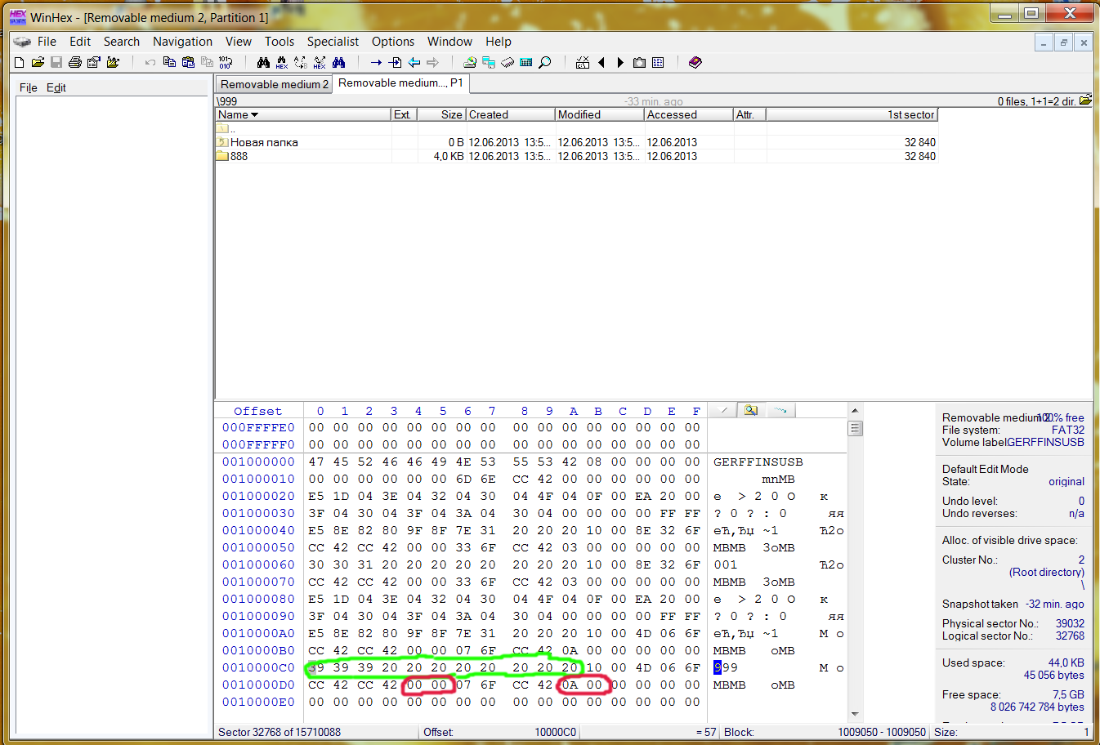The width and height of the screenshot is (1100, 745).
Task: Click the blue Back arrow icon
Action: point(414,62)
